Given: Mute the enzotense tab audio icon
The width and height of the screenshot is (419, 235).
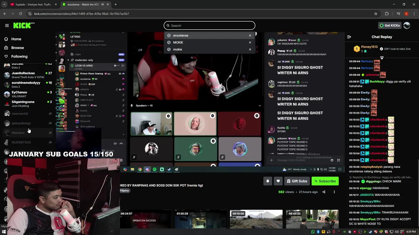Looking at the screenshot, I should click(x=102, y=5).
